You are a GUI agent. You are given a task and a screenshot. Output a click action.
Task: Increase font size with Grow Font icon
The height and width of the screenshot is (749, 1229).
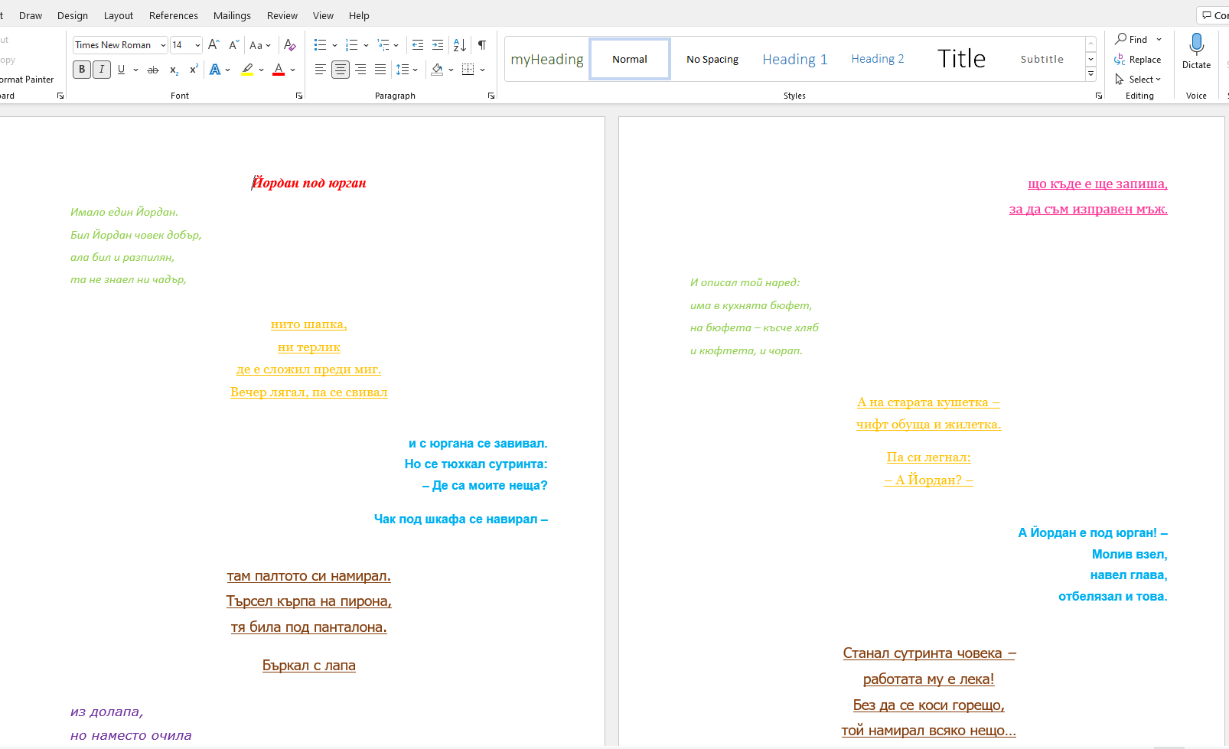pos(214,45)
